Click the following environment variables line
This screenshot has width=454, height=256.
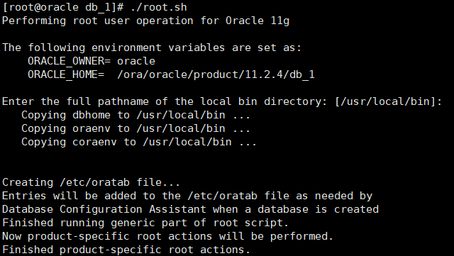pyautogui.click(x=152, y=48)
